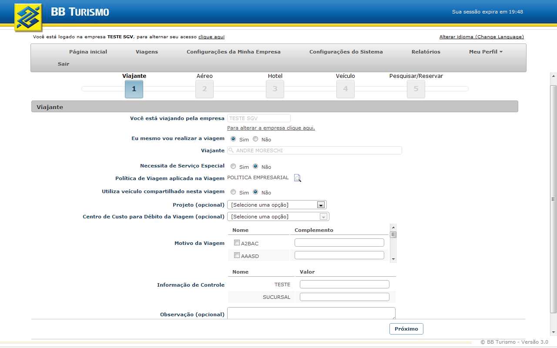Open the Relatórios menu
Viewport: 557px width, 348px height.
tap(426, 52)
